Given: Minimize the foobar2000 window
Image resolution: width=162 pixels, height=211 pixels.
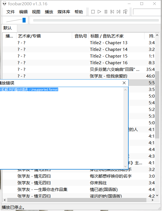Looking at the screenshot, I should point(129,4).
